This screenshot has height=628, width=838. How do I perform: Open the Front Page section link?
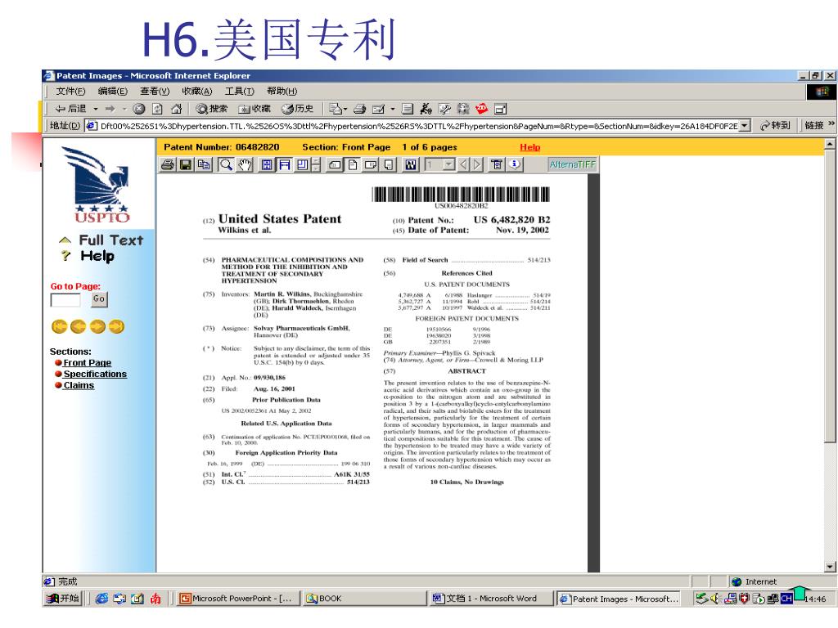tap(87, 363)
